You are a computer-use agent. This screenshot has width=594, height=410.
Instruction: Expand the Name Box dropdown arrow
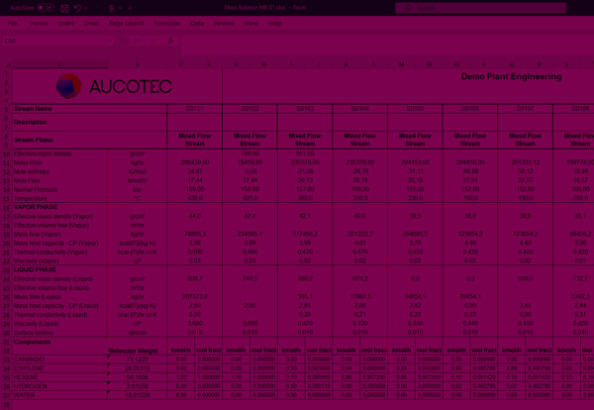pos(111,41)
